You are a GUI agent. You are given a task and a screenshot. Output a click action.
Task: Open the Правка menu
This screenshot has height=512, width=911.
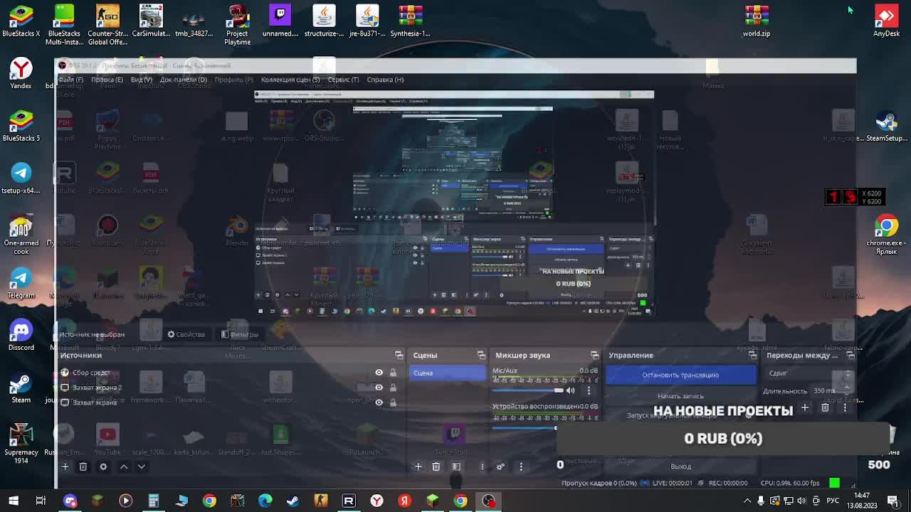point(107,80)
